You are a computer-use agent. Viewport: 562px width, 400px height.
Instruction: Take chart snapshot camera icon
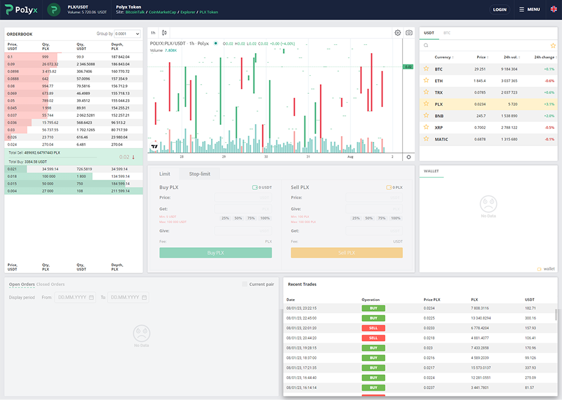409,33
